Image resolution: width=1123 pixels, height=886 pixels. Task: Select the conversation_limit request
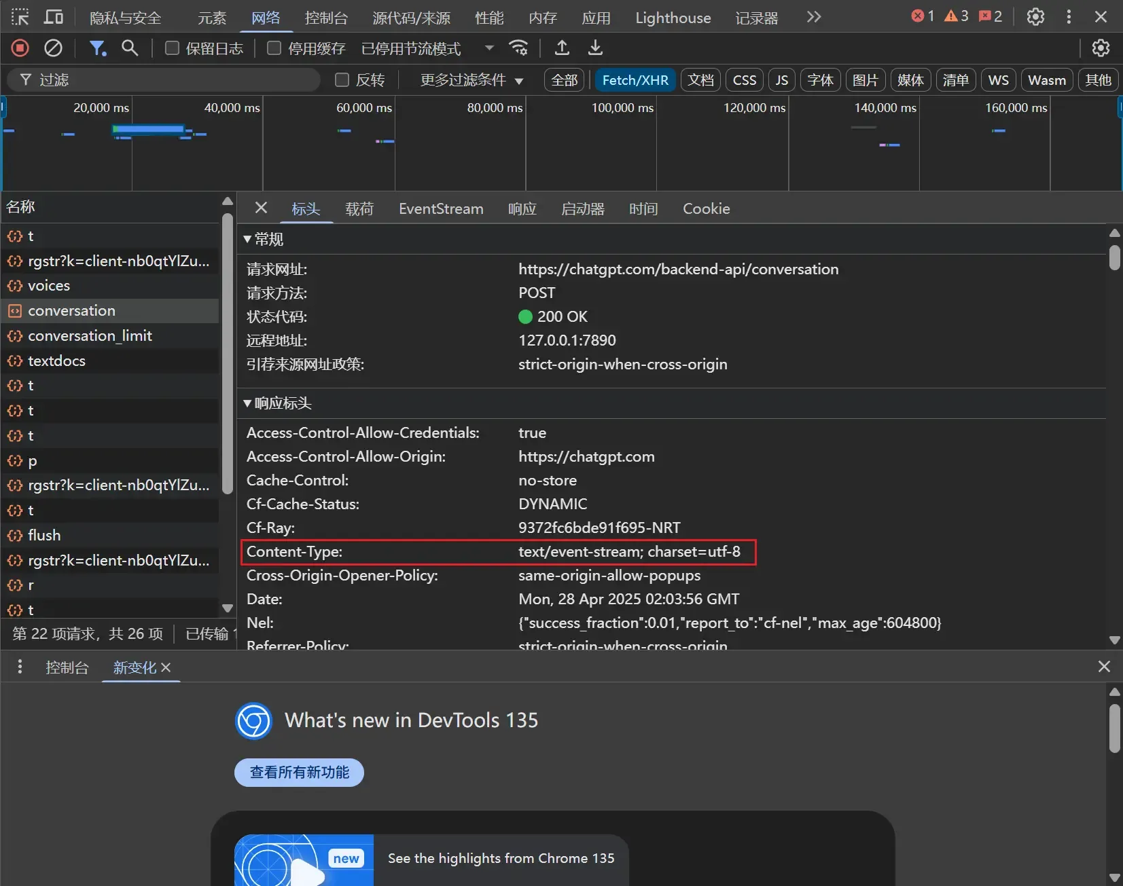pyautogui.click(x=110, y=336)
